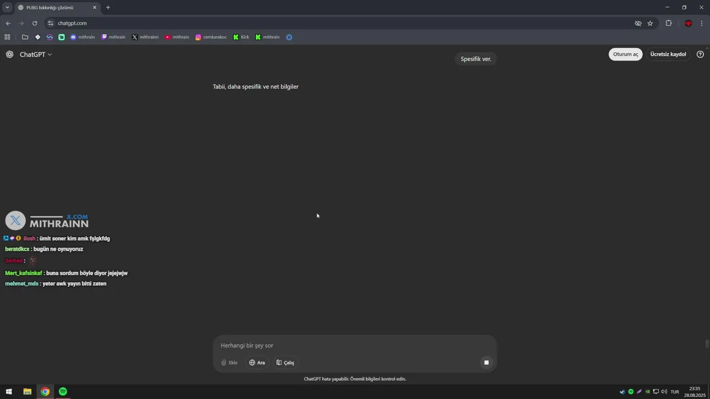710x399 pixels.
Task: Open the YouTube mithrain bookmark
Action: [x=177, y=37]
